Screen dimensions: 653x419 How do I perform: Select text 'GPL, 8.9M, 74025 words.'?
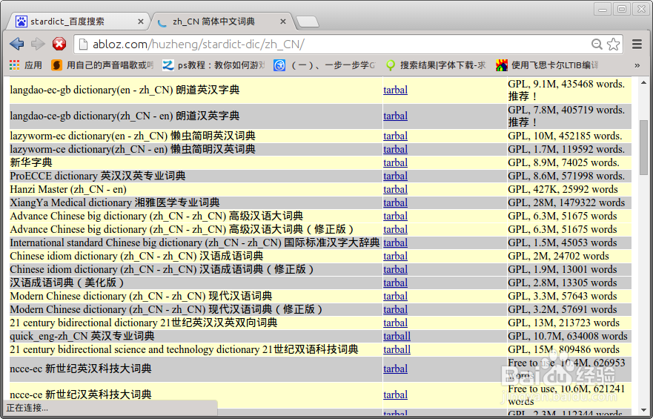point(564,162)
